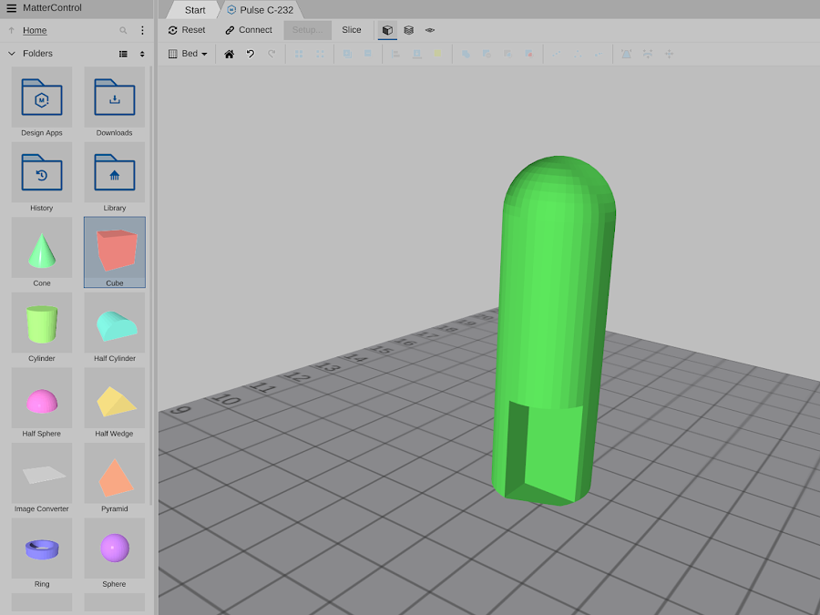Image resolution: width=820 pixels, height=615 pixels.
Task: Open the Downloads folder
Action: pyautogui.click(x=115, y=102)
